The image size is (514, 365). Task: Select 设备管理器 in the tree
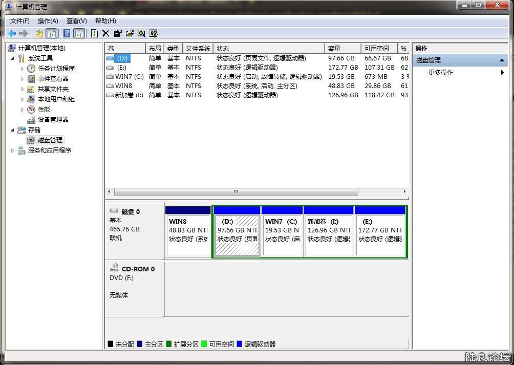click(x=53, y=120)
